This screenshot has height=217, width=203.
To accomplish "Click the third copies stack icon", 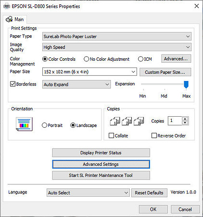I will coord(139,121).
